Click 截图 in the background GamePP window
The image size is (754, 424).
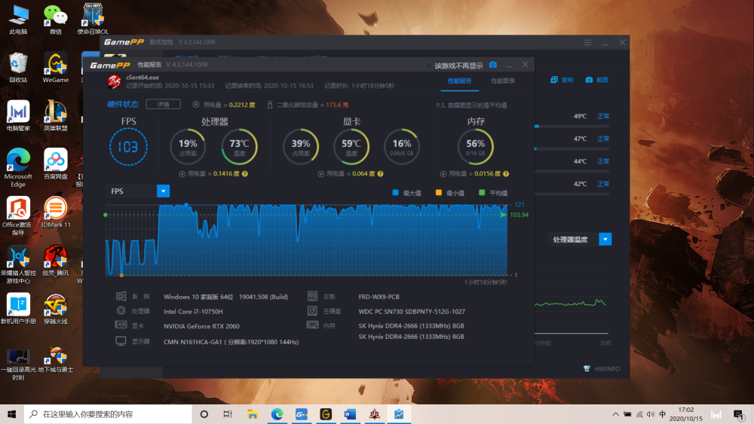tap(596, 80)
